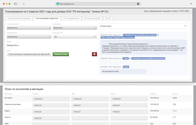Switch to the Планирование квартала tab
Image resolution: width=196 pixels, height=125 pixels.
coord(19,18)
